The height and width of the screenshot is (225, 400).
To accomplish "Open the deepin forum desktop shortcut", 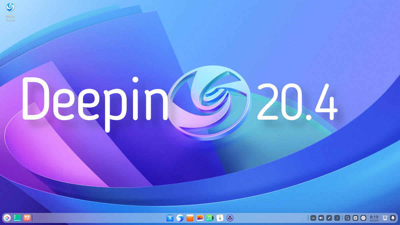I will (10, 12).
